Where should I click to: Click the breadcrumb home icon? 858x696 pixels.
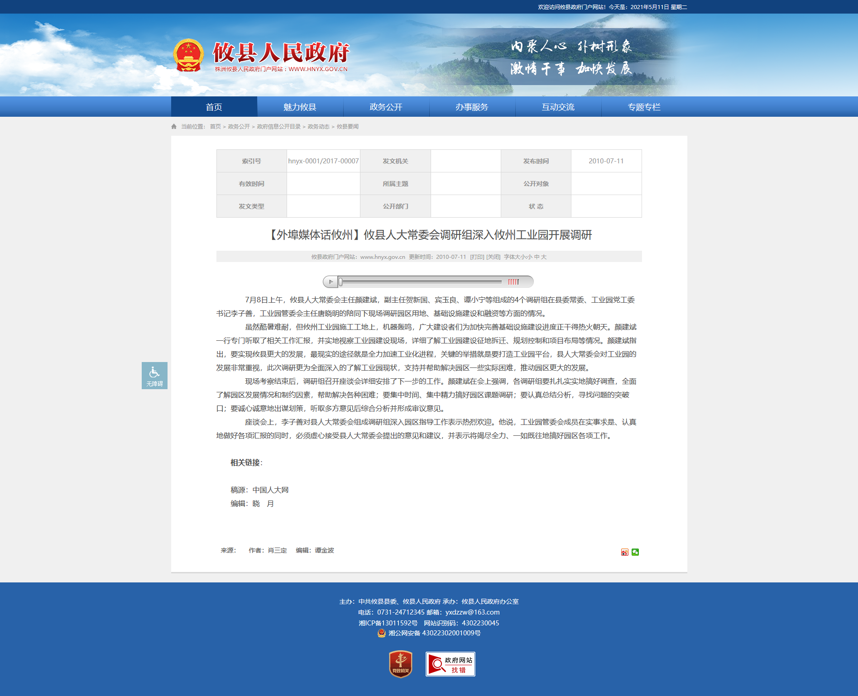tap(174, 127)
